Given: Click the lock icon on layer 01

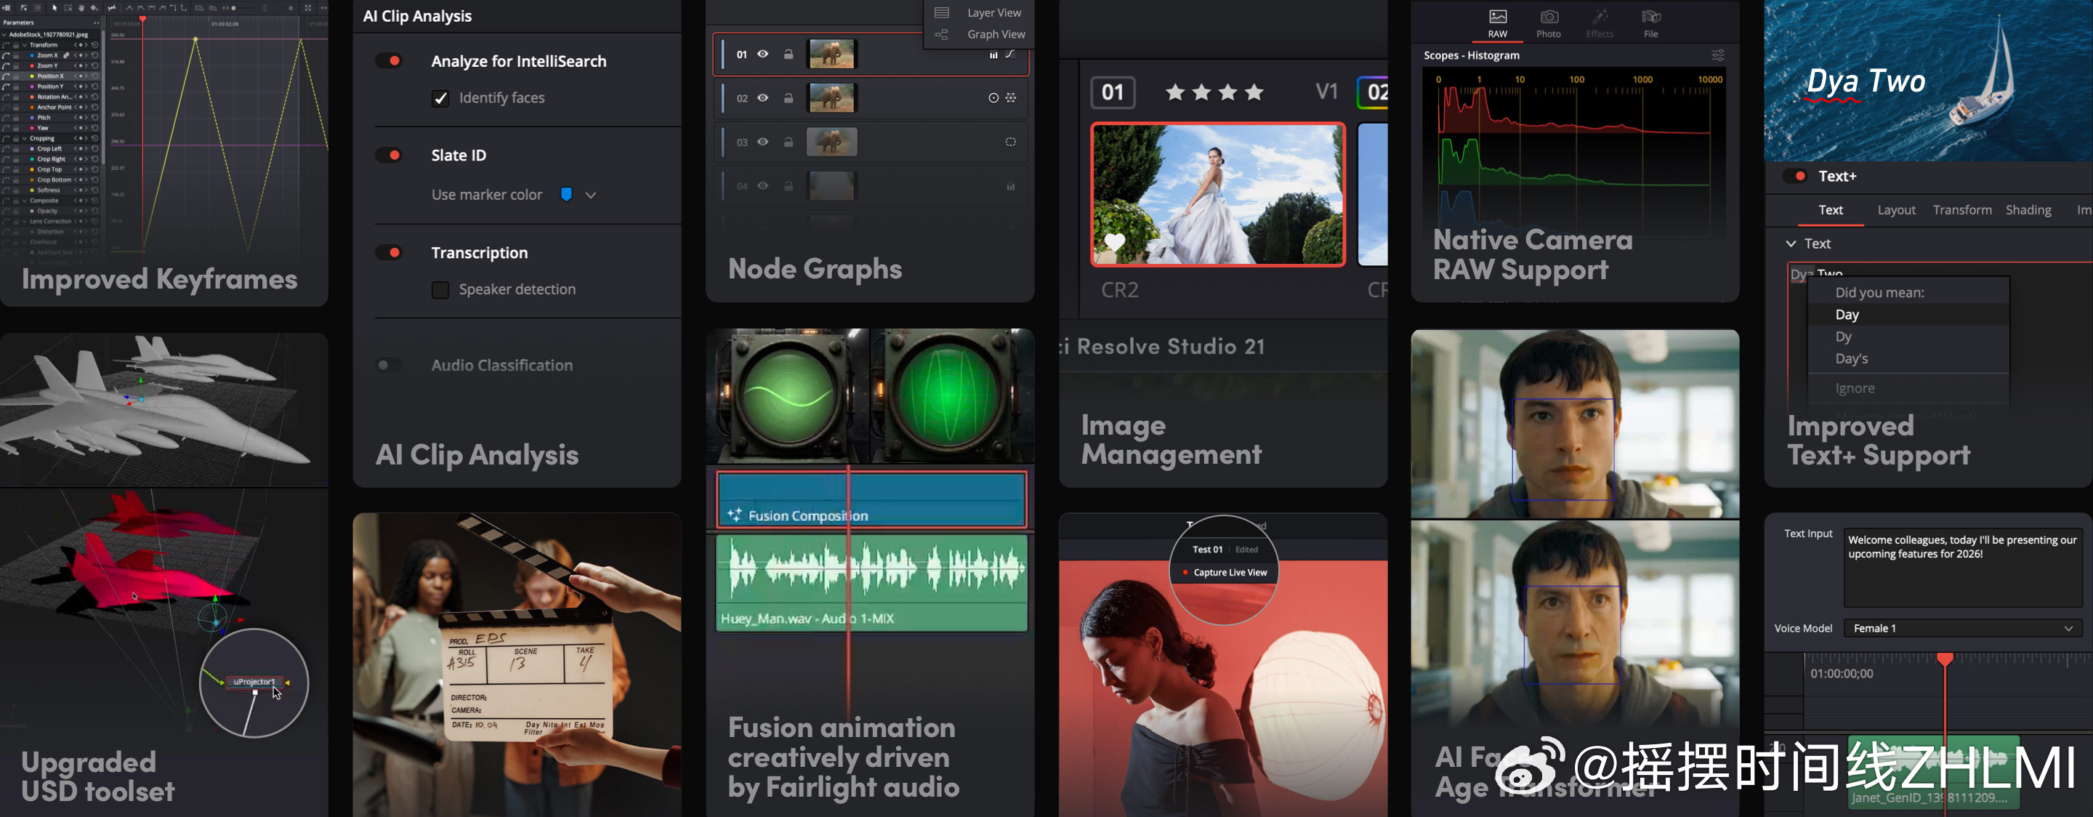Looking at the screenshot, I should tap(788, 55).
